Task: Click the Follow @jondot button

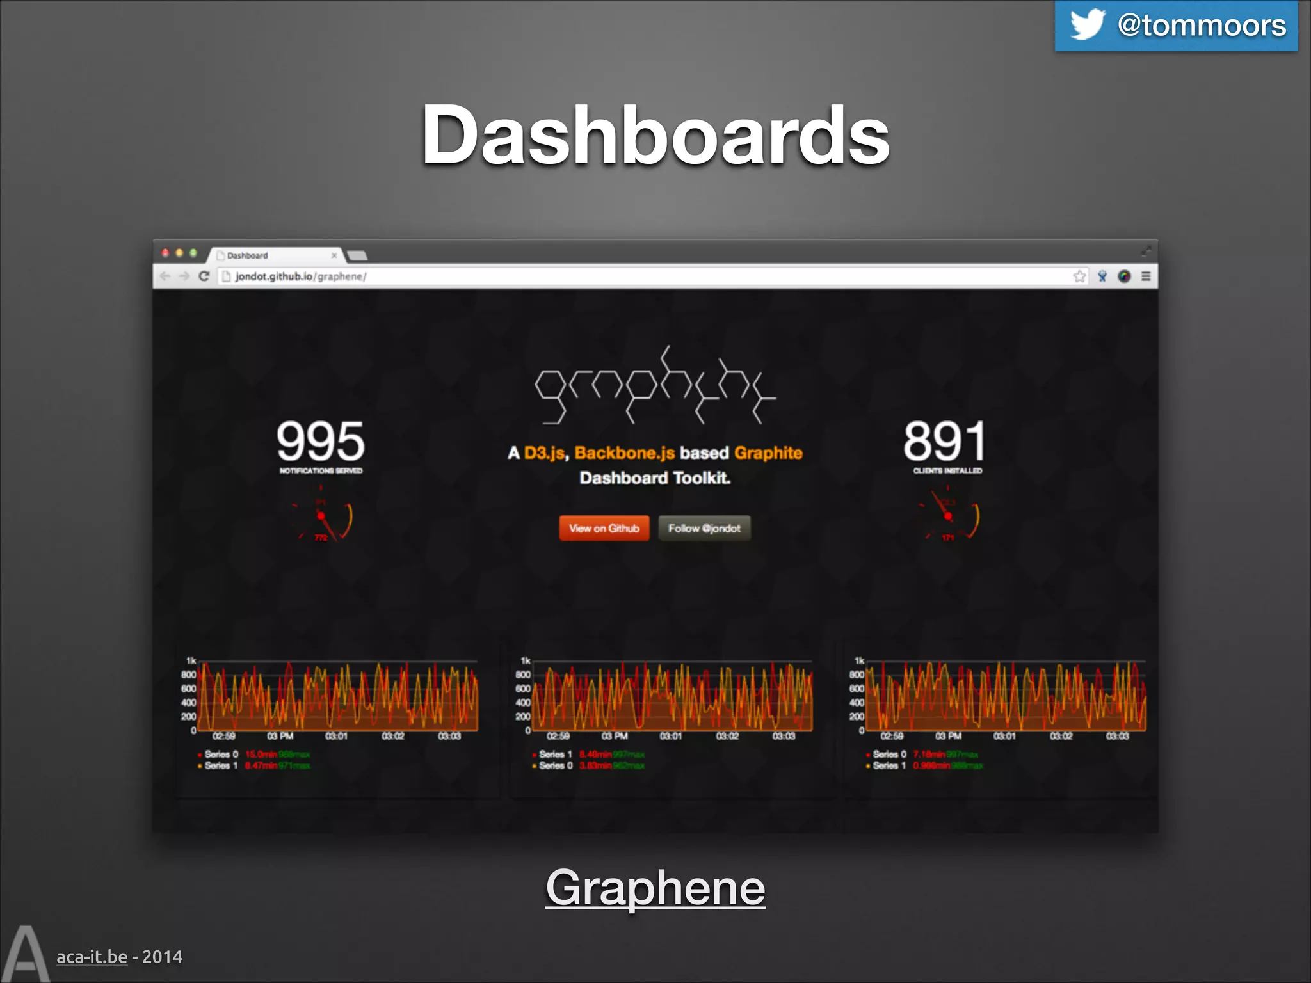Action: [704, 528]
